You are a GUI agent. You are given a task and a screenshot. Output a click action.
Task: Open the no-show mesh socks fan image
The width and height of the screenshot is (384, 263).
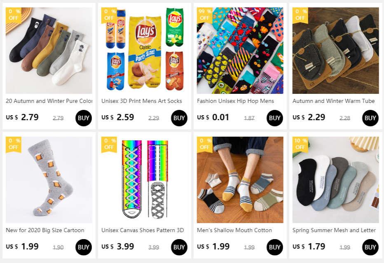point(335,180)
